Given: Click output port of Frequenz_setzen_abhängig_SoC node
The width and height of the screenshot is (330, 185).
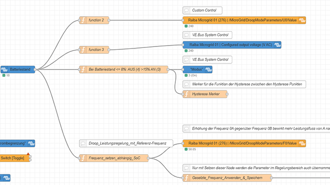Looking at the screenshot, I should click(148, 158).
